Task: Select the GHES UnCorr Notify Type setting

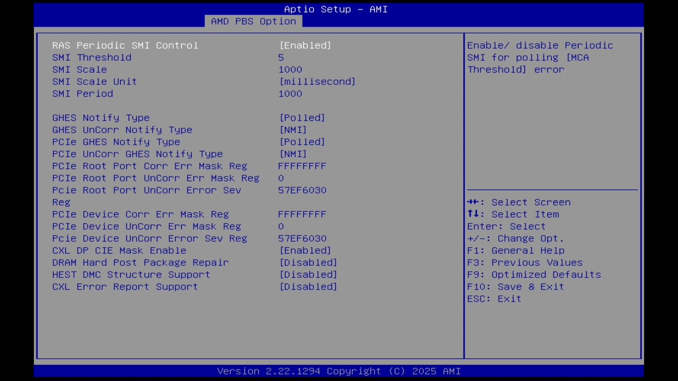Action: click(292, 130)
